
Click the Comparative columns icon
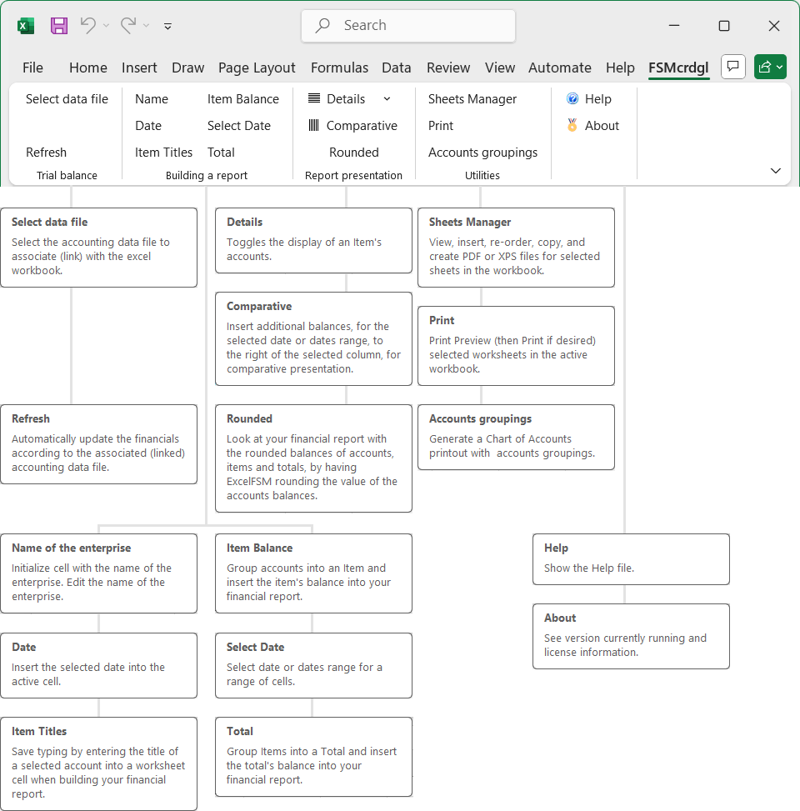pyautogui.click(x=314, y=126)
